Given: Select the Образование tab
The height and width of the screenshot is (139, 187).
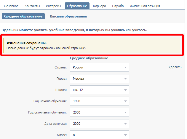Looking at the screenshot, I should [x=77, y=6].
